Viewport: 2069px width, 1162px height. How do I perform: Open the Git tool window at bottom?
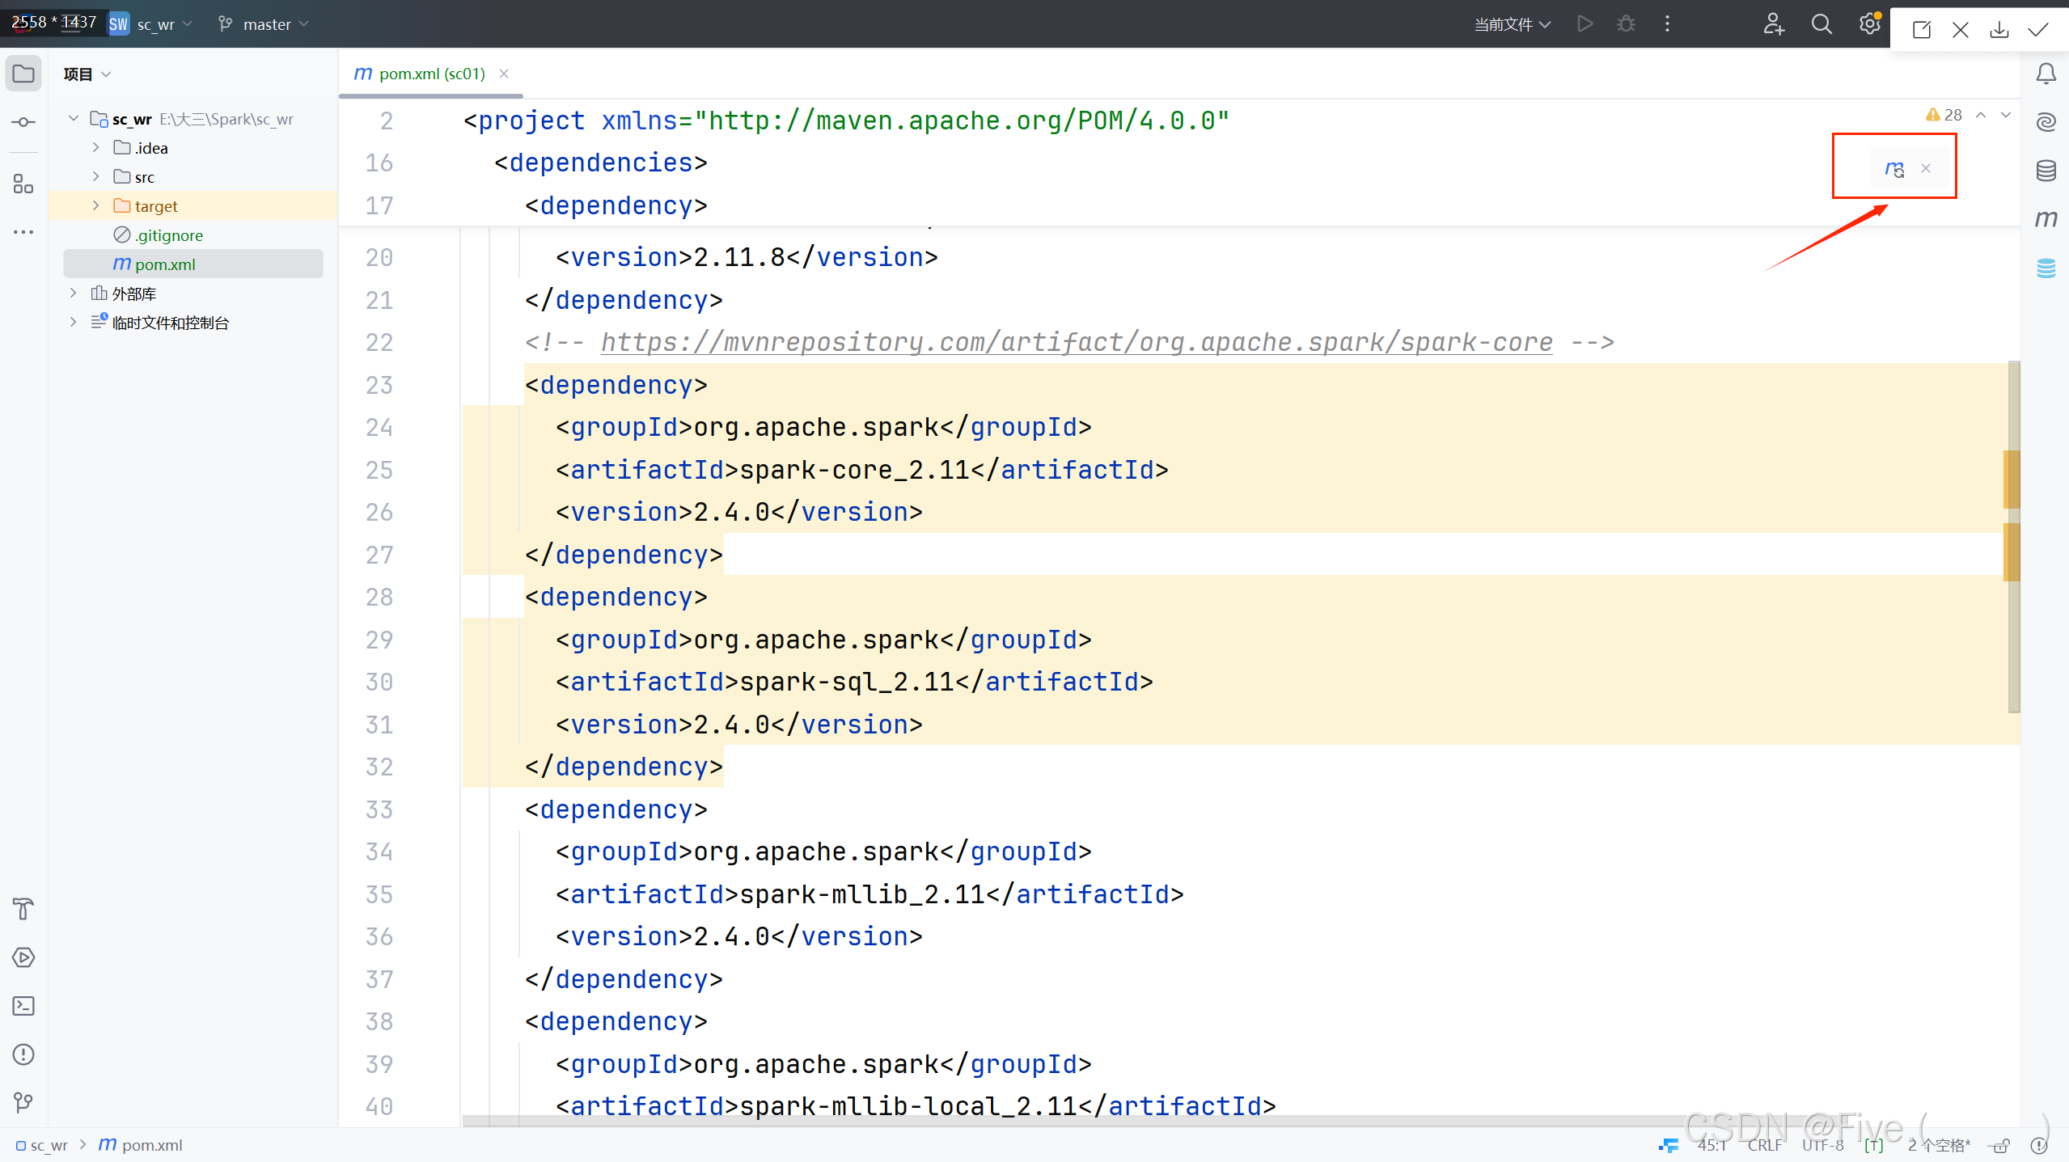[x=23, y=1102]
